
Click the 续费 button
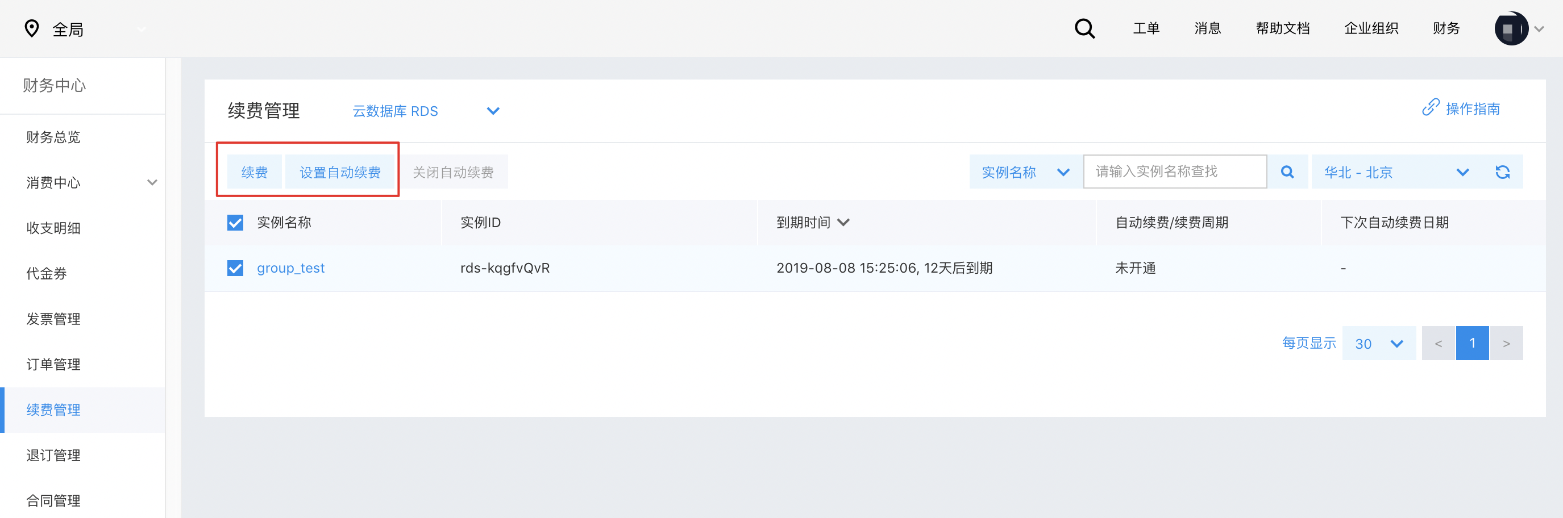click(x=254, y=172)
